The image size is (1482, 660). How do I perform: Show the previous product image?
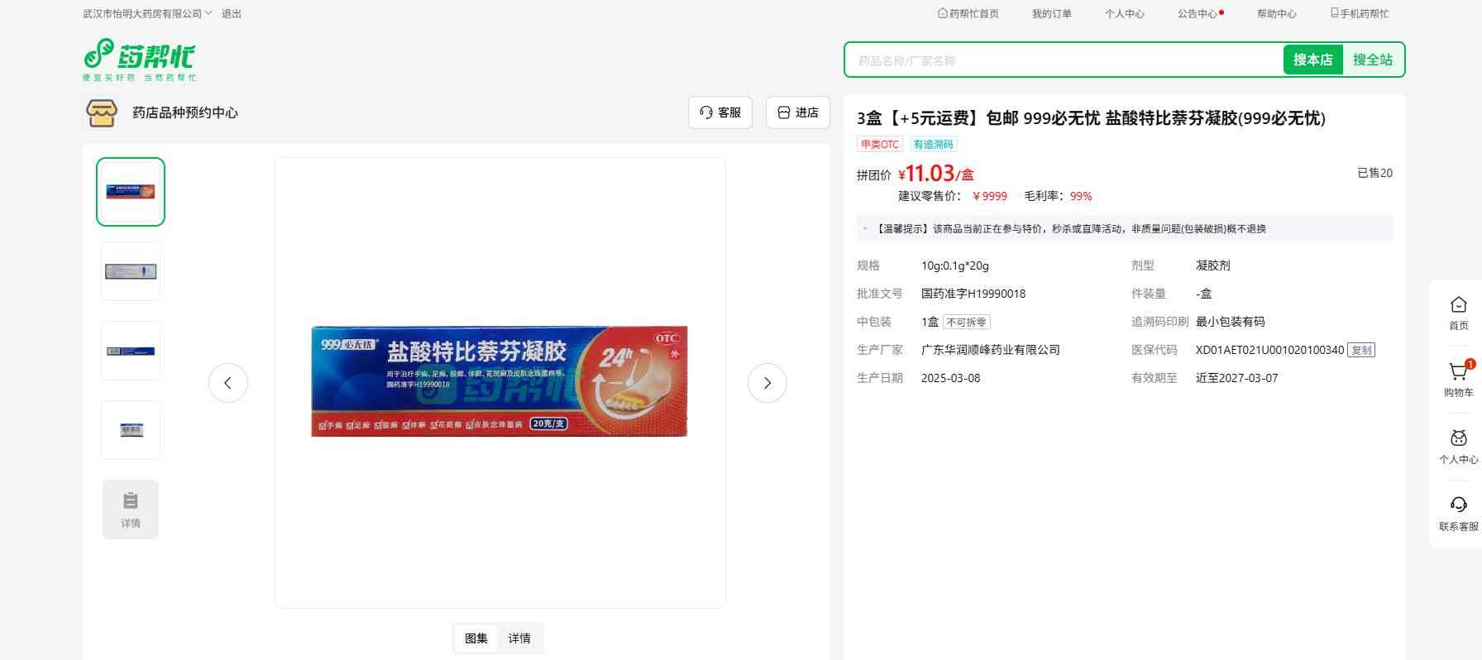228,383
